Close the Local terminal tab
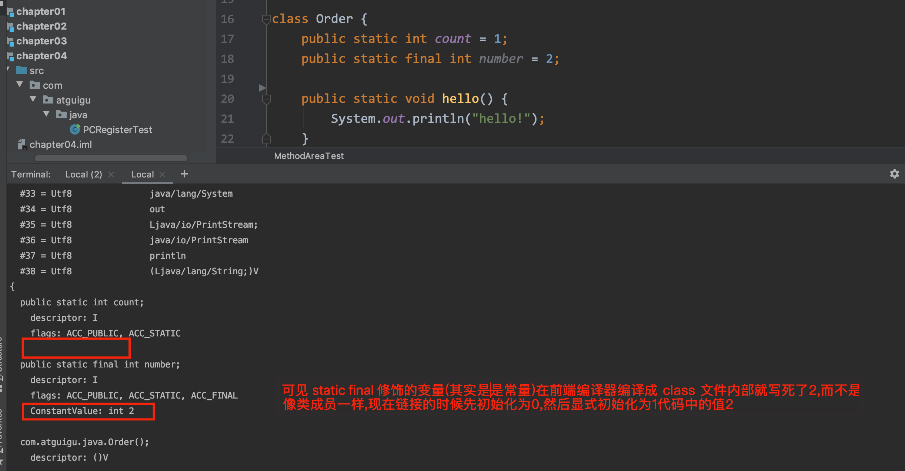This screenshot has height=471, width=905. click(162, 174)
